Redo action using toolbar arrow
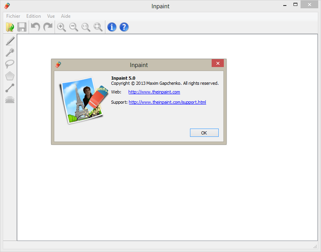This screenshot has height=252, width=321. click(x=48, y=27)
